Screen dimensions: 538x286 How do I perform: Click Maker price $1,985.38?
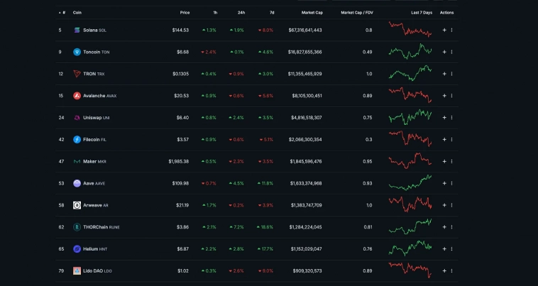[x=178, y=162]
